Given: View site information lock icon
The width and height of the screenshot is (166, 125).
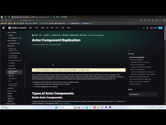Looking at the screenshot, I should (x=15, y=20).
